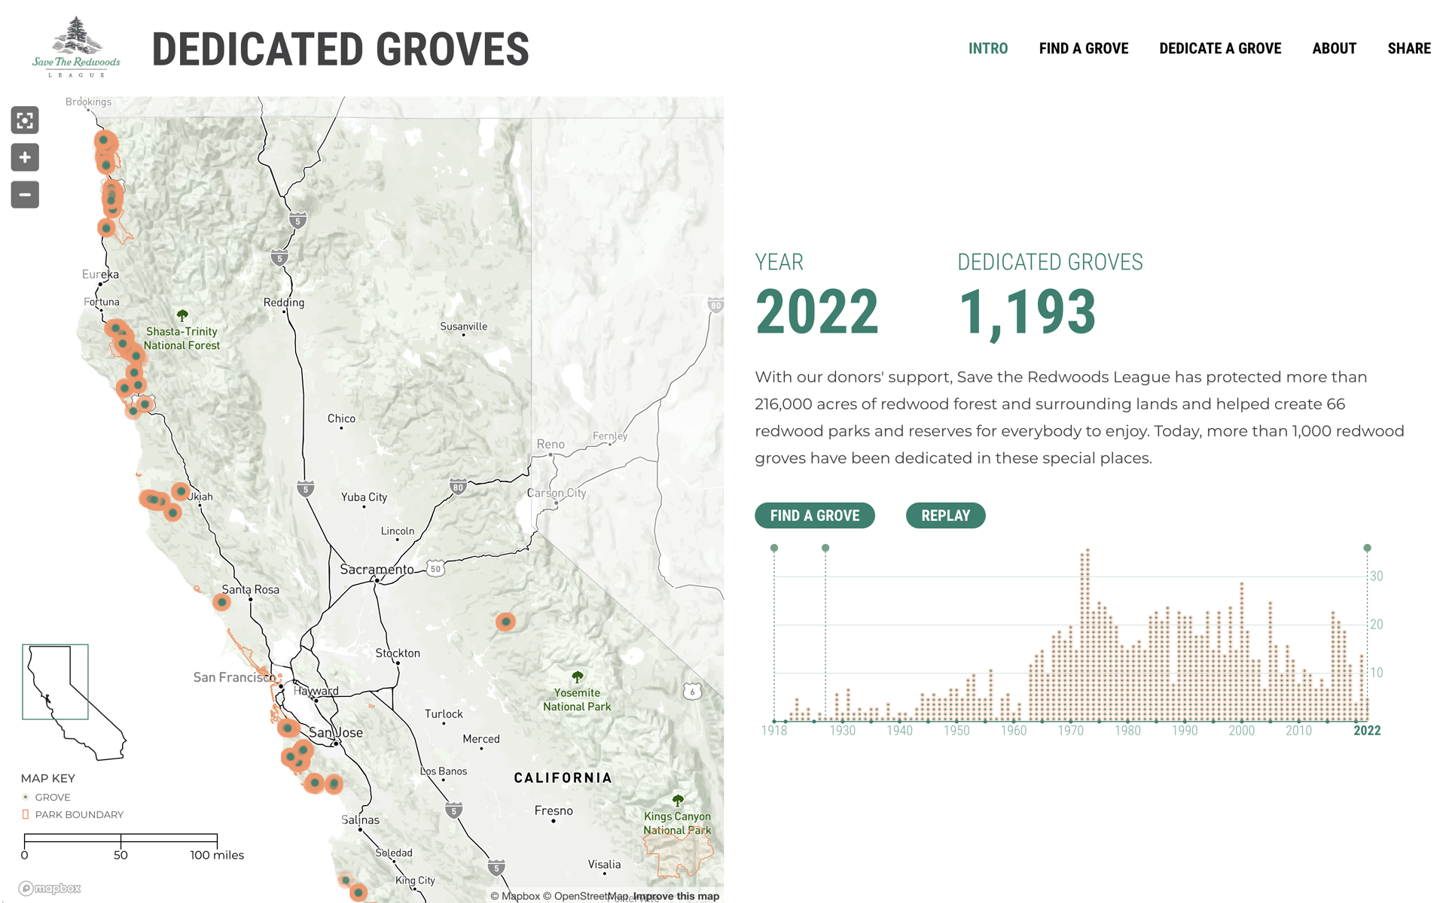
Task: Click the green Find a Grove button
Action: (x=815, y=515)
